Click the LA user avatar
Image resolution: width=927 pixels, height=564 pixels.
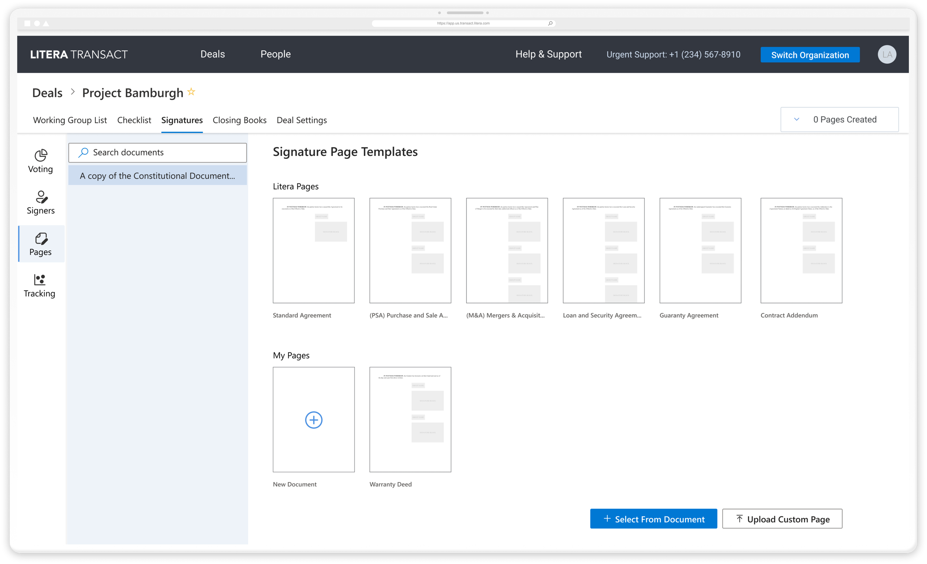coord(886,54)
